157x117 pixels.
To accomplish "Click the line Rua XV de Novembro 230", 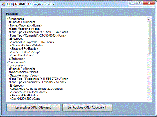I will pyautogui.click(x=37, y=89).
